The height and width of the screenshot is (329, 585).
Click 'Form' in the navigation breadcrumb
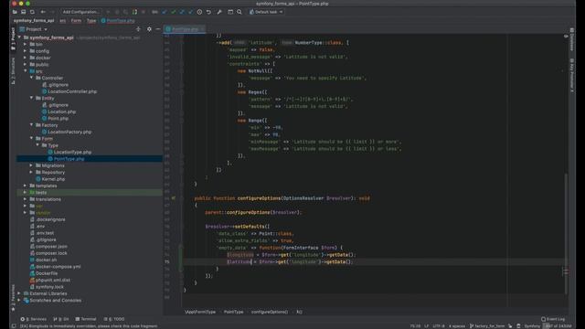click(x=76, y=20)
